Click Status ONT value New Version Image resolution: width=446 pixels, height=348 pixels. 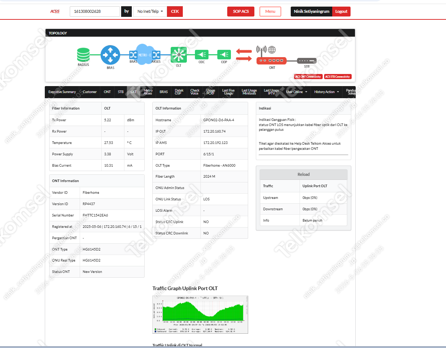pyautogui.click(x=93, y=272)
